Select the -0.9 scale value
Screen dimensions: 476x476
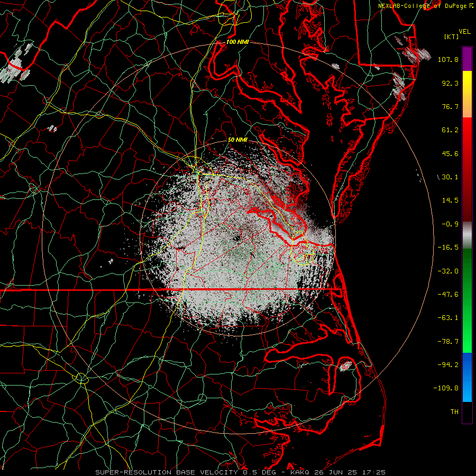tap(450, 224)
